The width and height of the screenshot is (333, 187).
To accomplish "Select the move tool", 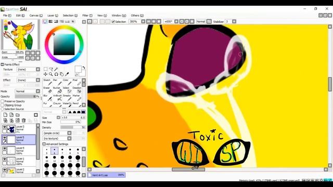I will point(45,74).
